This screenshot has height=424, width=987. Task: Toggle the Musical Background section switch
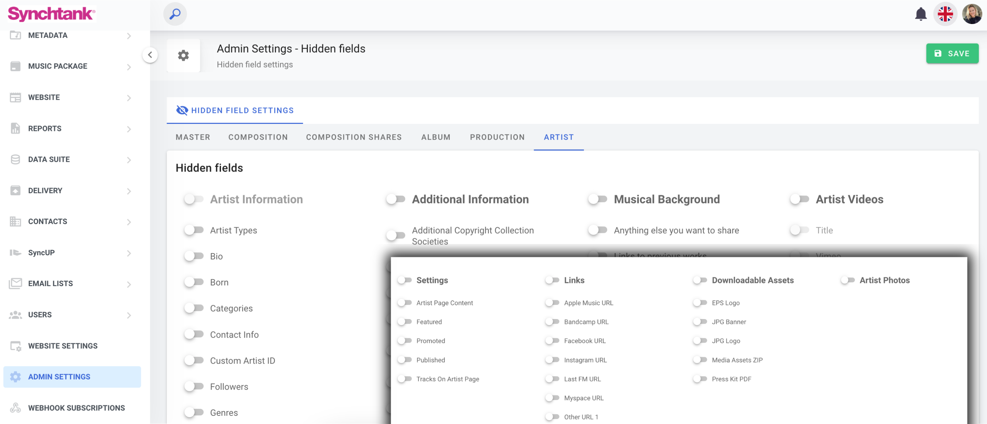597,199
